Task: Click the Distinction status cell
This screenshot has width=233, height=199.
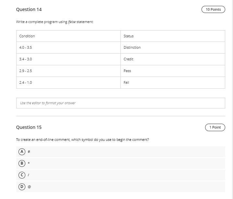Action: (173, 47)
